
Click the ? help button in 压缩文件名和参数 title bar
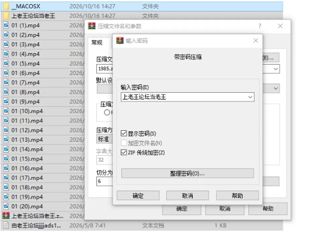coord(260,26)
